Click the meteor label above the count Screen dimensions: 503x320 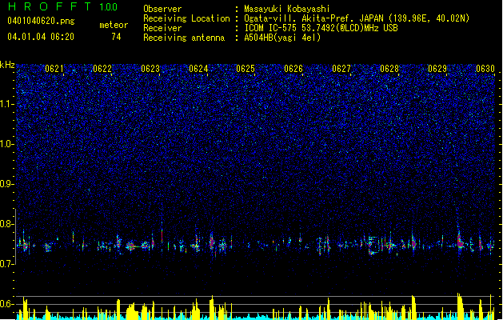[x=114, y=25]
